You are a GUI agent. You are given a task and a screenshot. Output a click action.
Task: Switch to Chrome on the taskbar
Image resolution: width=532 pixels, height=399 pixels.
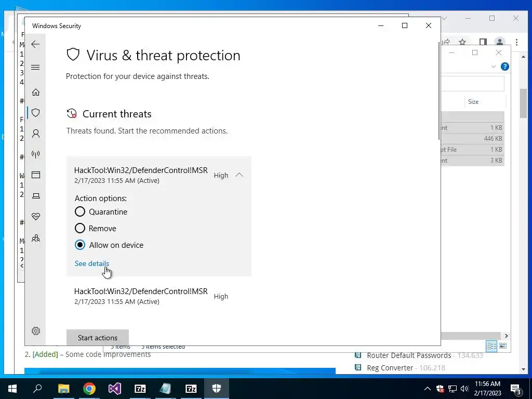pos(89,389)
